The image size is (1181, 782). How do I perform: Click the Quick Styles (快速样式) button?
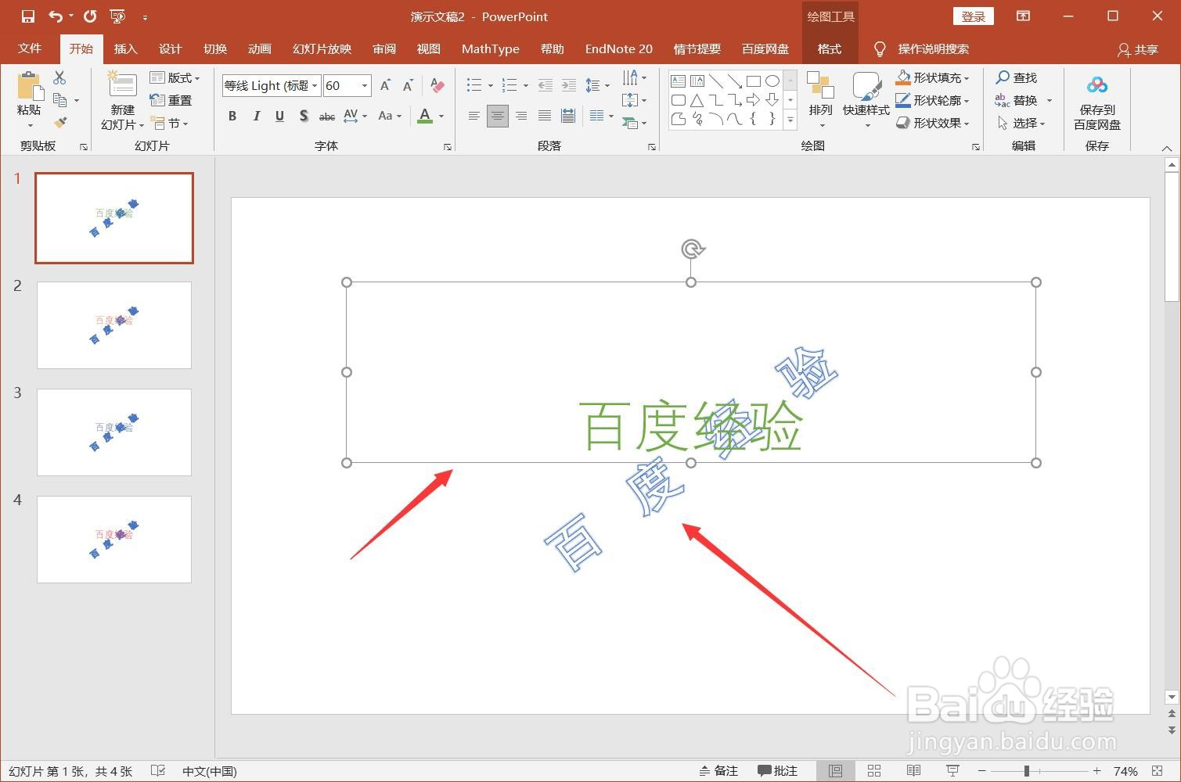coord(866,100)
